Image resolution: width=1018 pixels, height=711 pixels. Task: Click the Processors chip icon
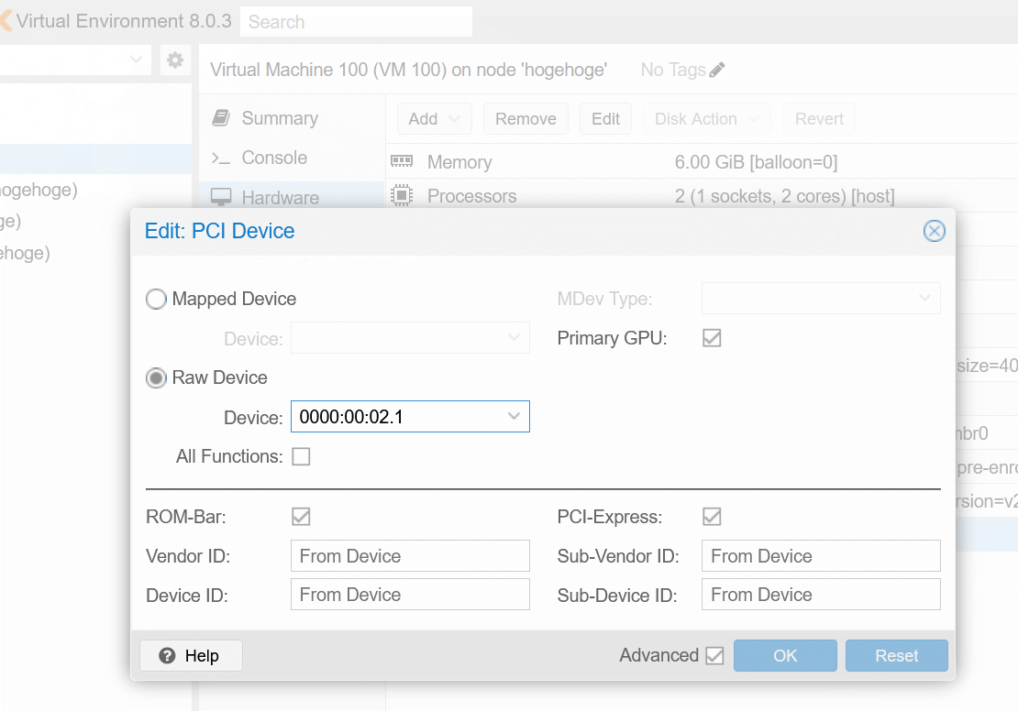(402, 196)
